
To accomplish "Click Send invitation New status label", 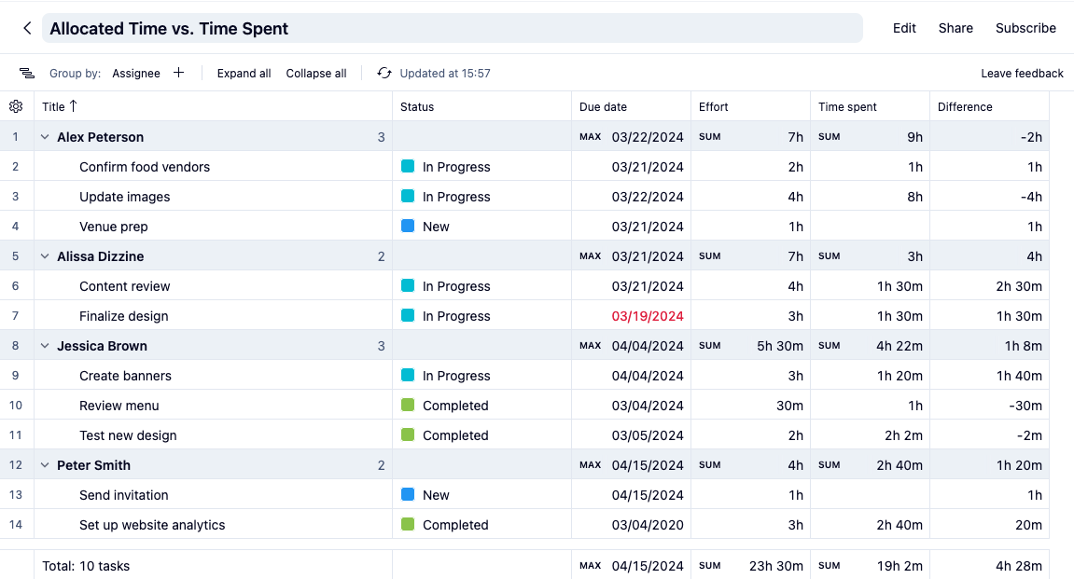I will point(436,495).
